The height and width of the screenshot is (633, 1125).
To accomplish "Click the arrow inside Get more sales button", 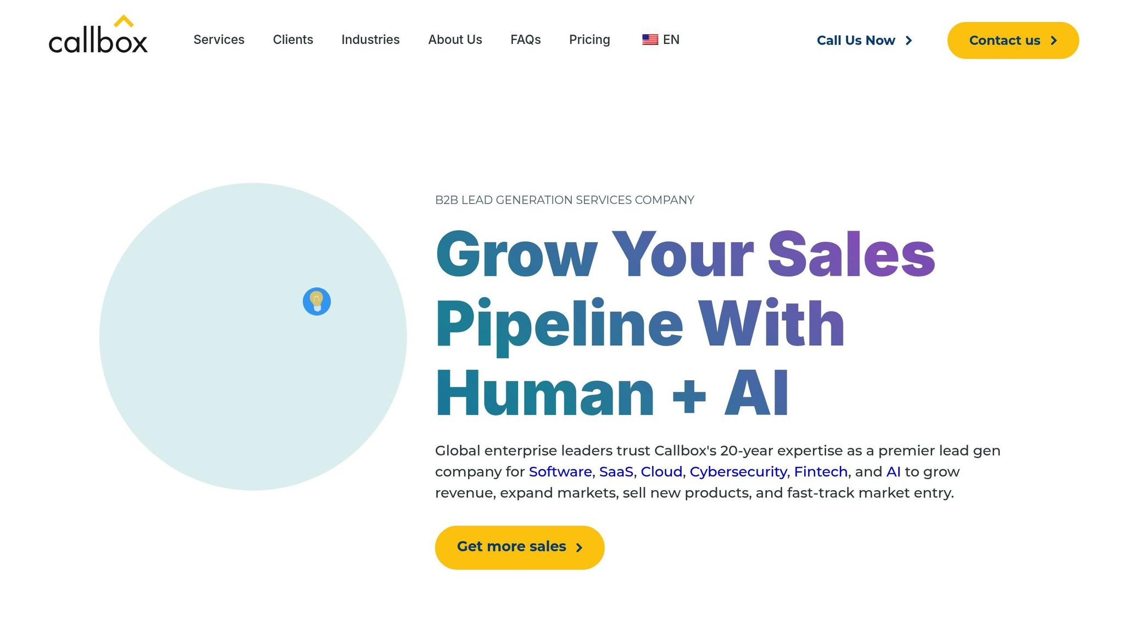I will click(x=580, y=547).
